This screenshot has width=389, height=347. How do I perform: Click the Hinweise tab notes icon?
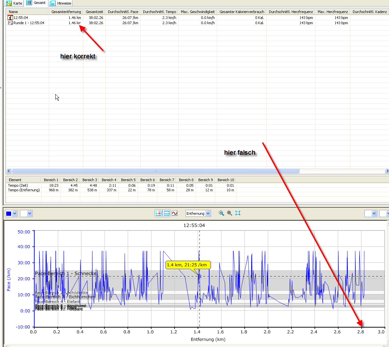click(x=53, y=3)
